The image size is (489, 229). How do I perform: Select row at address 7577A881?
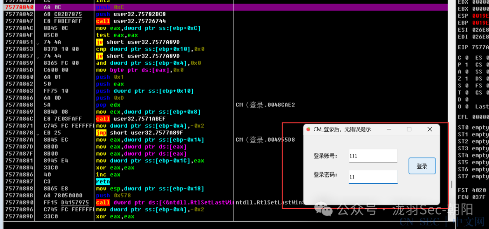pyautogui.click(x=225, y=161)
